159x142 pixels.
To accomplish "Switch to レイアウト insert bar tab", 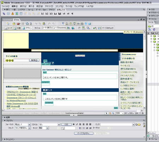I will click(x=22, y=10).
